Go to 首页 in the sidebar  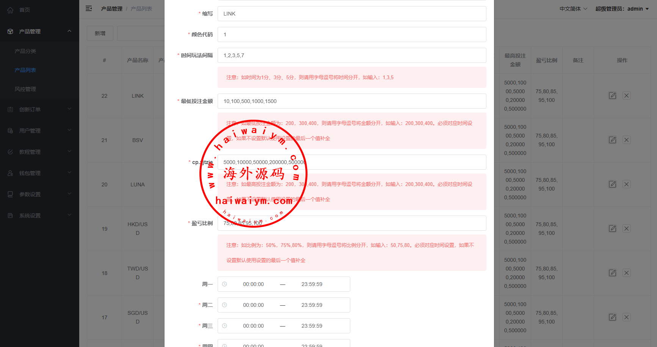(25, 10)
